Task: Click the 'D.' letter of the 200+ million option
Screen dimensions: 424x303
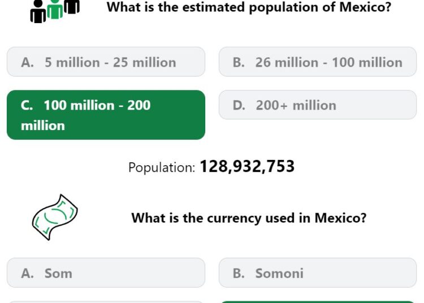Action: pyautogui.click(x=239, y=105)
